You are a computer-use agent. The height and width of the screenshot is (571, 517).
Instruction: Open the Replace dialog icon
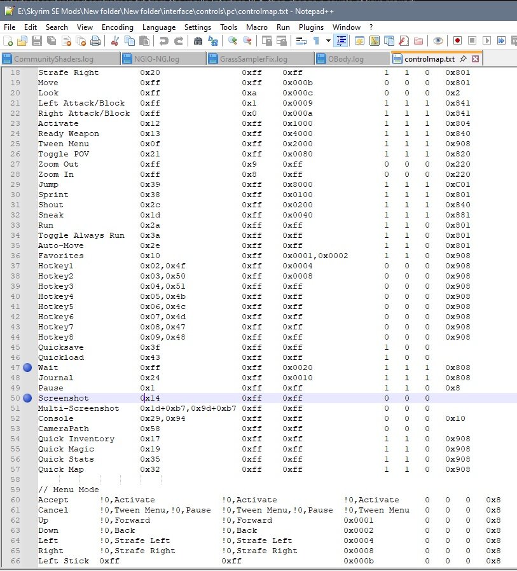(212, 41)
